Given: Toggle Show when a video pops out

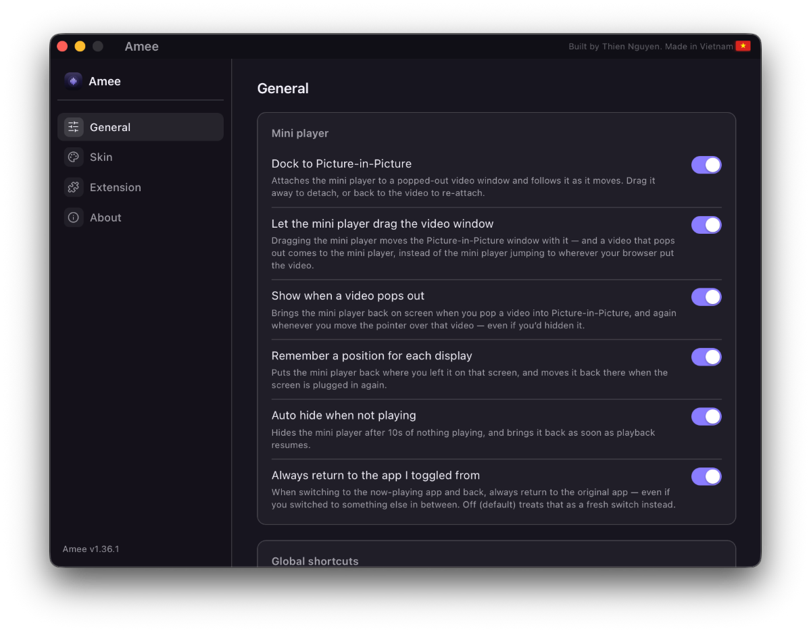Looking at the screenshot, I should (x=706, y=297).
